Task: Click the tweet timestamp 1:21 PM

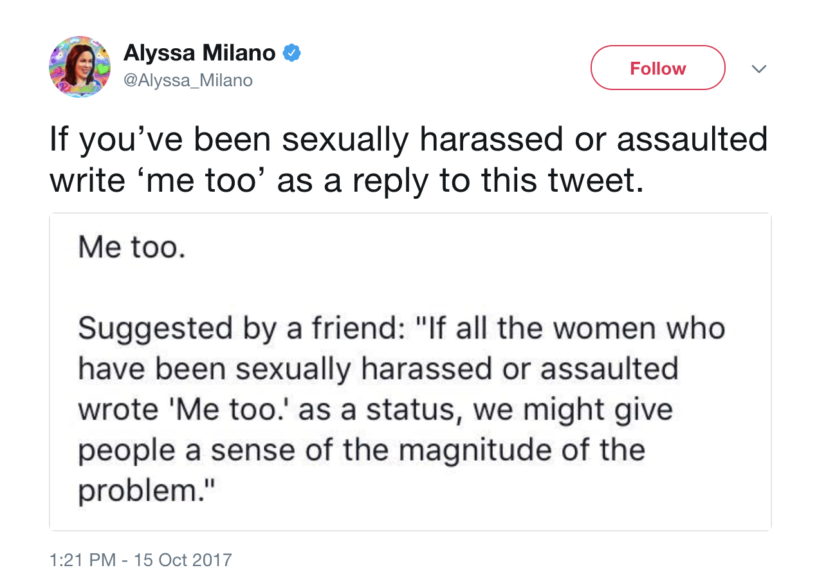Action: coord(82,559)
